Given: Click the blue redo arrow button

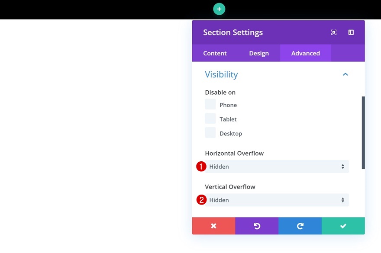Looking at the screenshot, I should pos(300,226).
